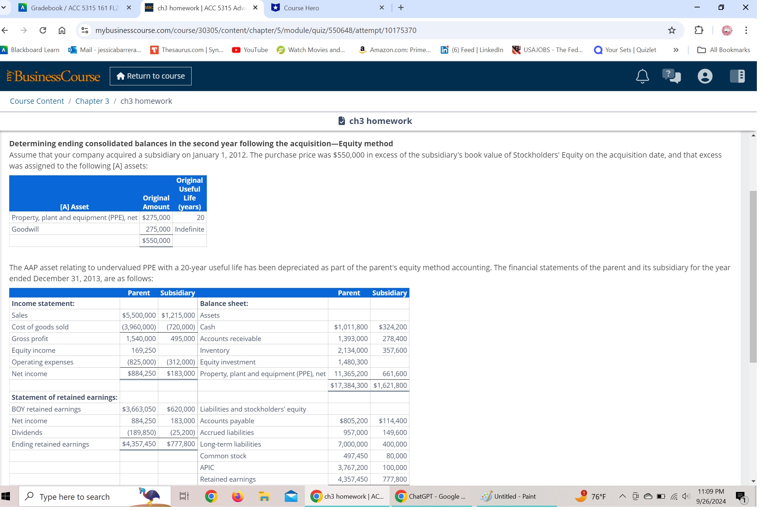Screen dimensions: 765x510
Task: Open the notification bell in BusinessCourse header
Action: coord(642,76)
